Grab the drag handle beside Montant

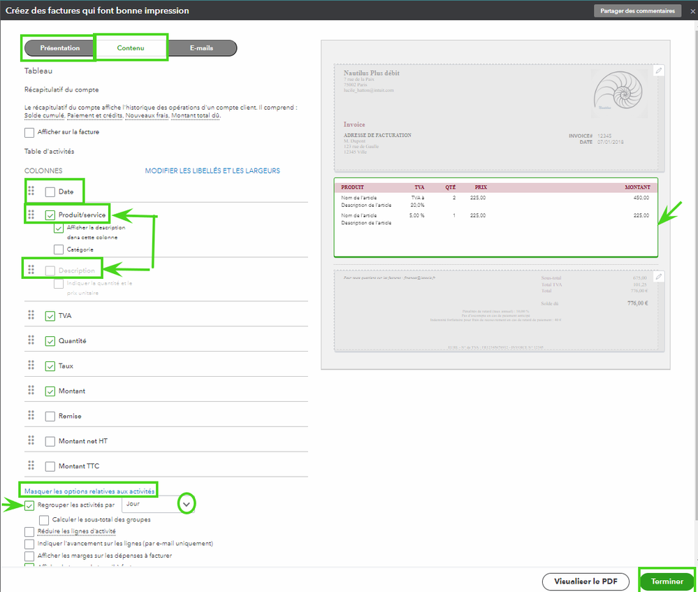(31, 390)
